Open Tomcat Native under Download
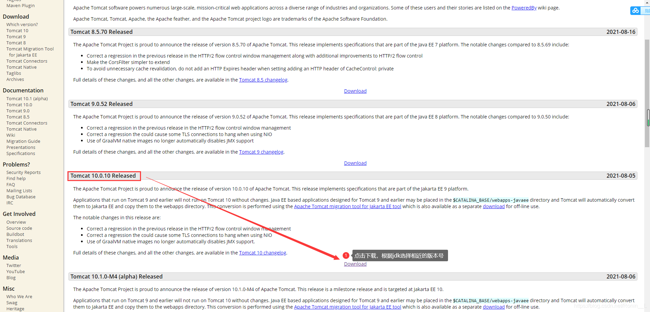Viewport: 650px width, 312px height. click(x=21, y=67)
